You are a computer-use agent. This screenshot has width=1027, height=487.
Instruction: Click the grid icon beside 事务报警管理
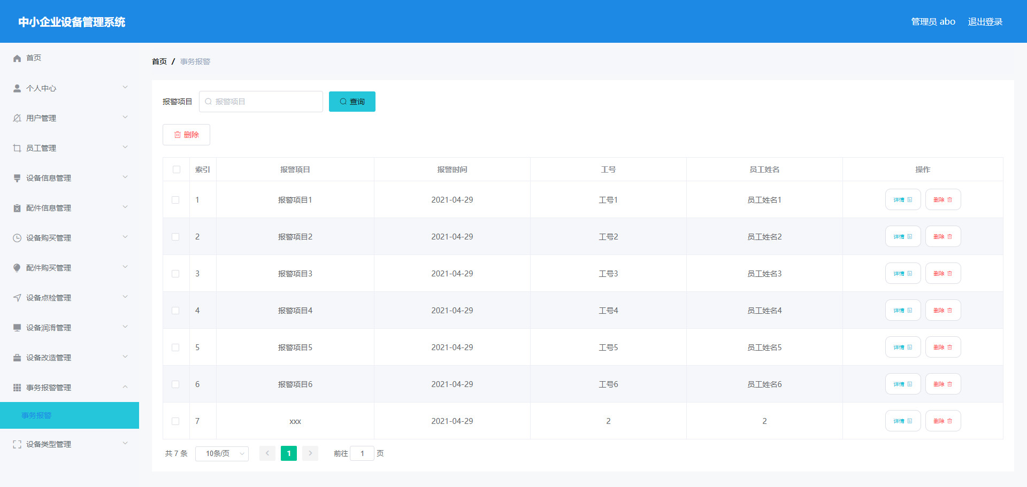17,388
